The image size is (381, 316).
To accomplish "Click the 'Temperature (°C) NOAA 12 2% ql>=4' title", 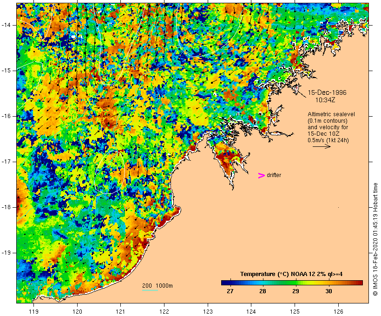I will click(291, 274).
